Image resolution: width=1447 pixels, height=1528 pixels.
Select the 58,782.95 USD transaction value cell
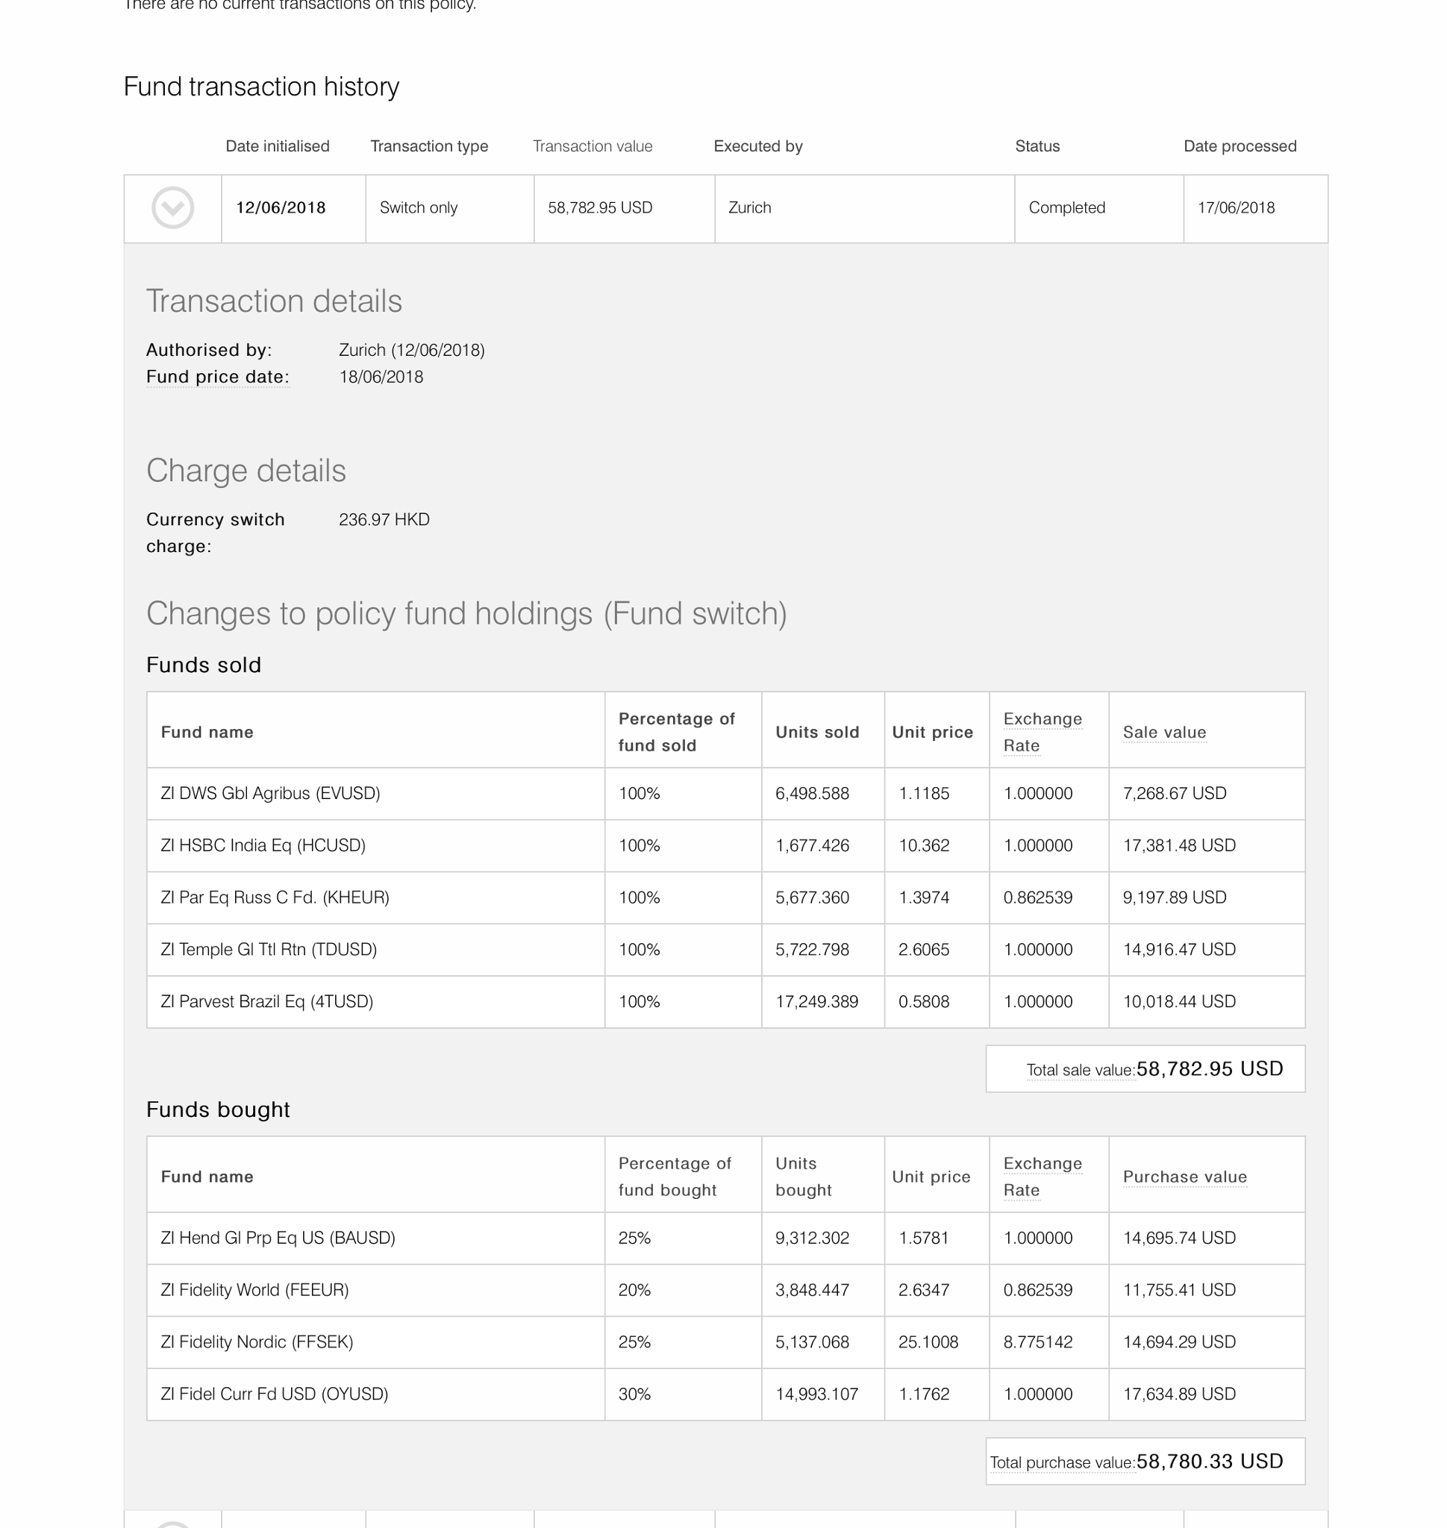point(624,208)
